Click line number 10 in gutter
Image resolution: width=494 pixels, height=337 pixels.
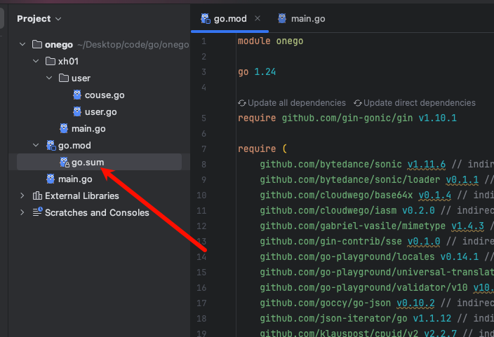pyautogui.click(x=201, y=195)
